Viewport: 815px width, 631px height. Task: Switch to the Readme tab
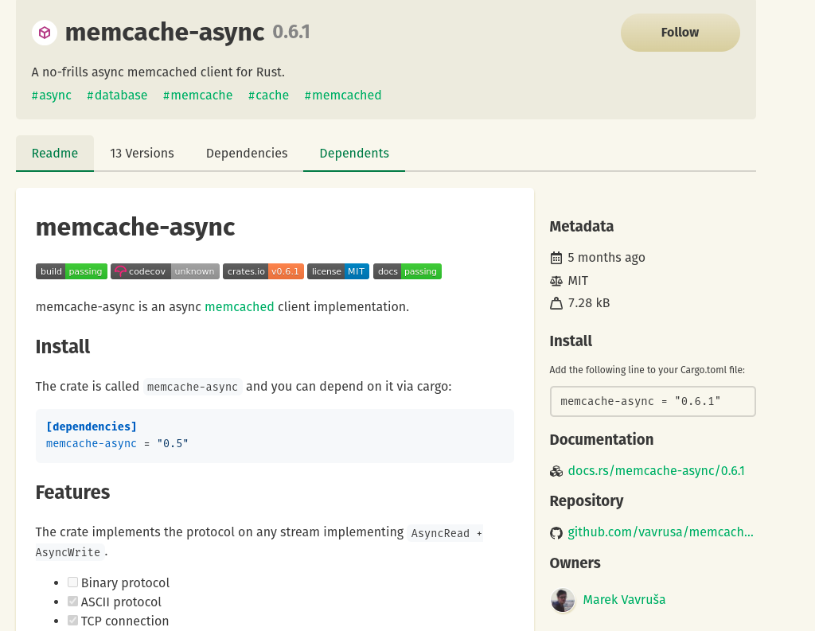55,154
